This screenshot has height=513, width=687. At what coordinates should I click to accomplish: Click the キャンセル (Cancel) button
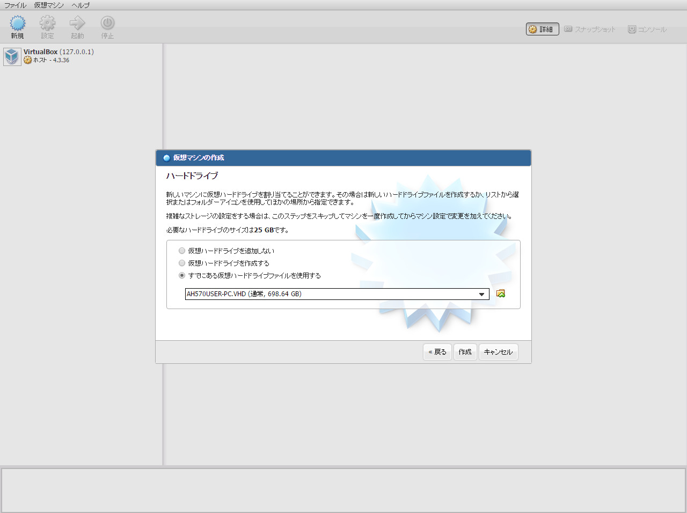point(498,352)
